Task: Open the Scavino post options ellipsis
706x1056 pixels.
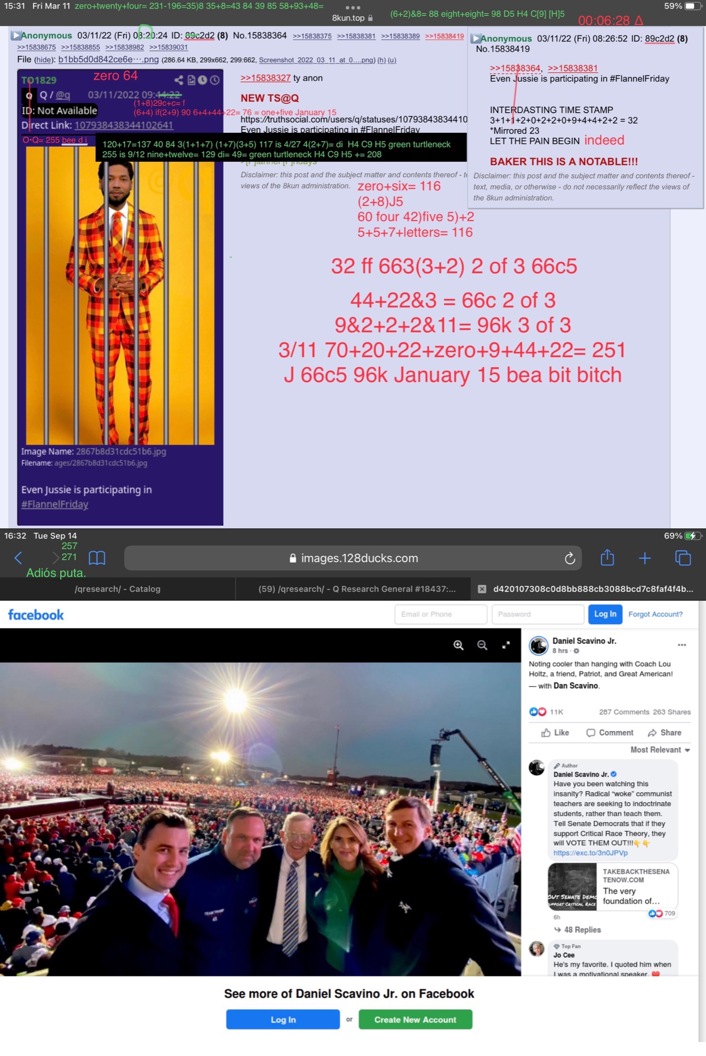Action: [682, 645]
